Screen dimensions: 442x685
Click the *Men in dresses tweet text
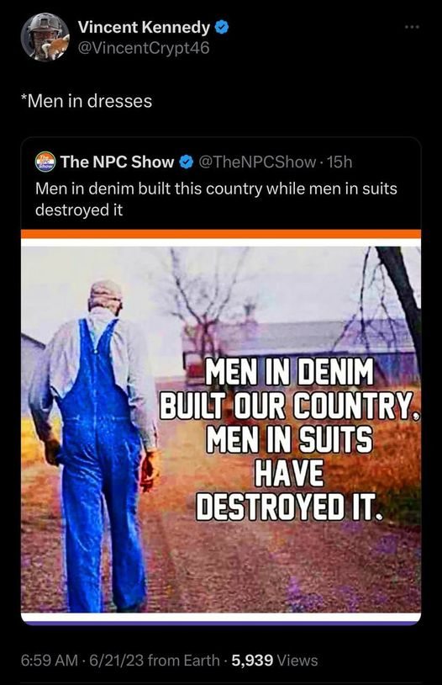[87, 101]
